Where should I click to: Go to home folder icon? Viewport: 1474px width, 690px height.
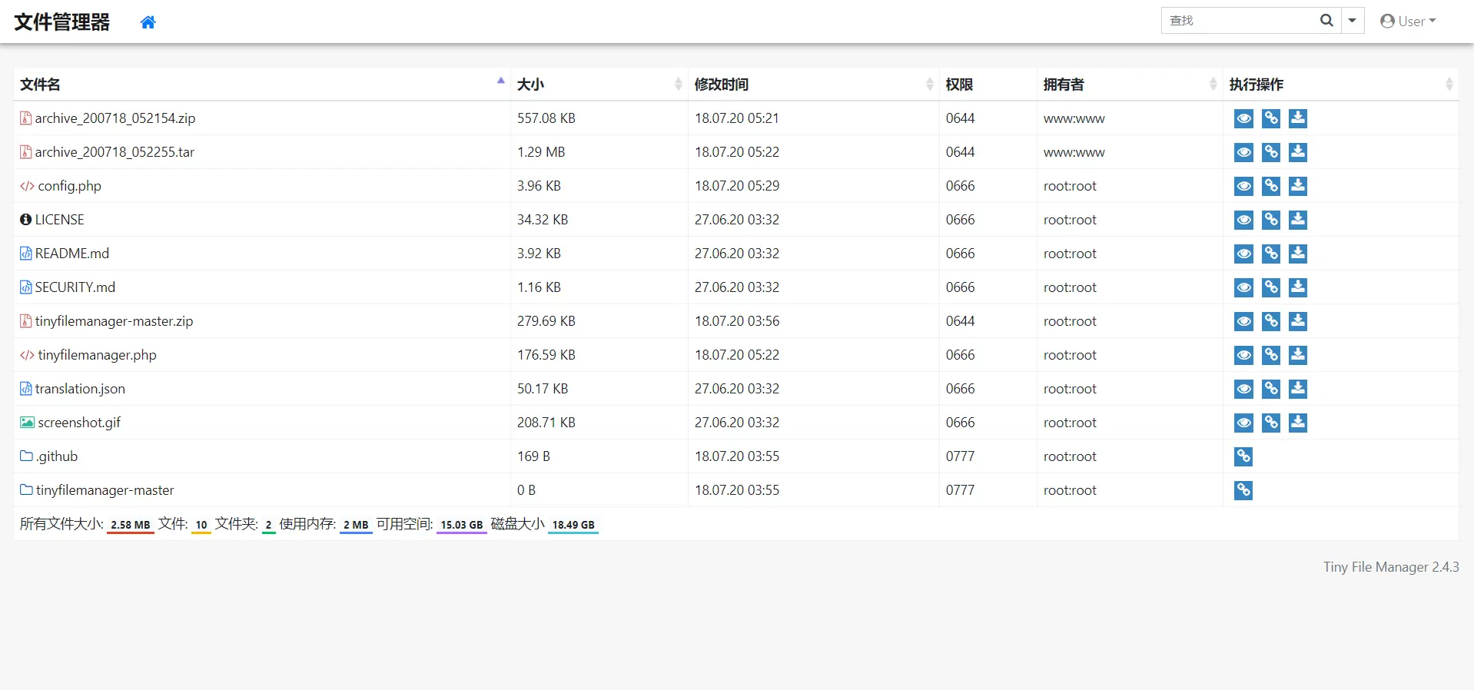(148, 22)
